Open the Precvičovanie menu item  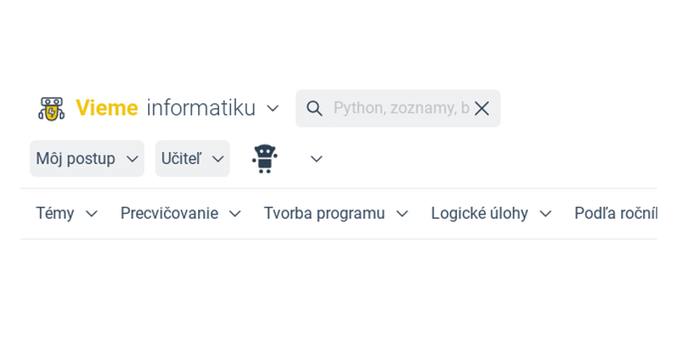tap(169, 214)
